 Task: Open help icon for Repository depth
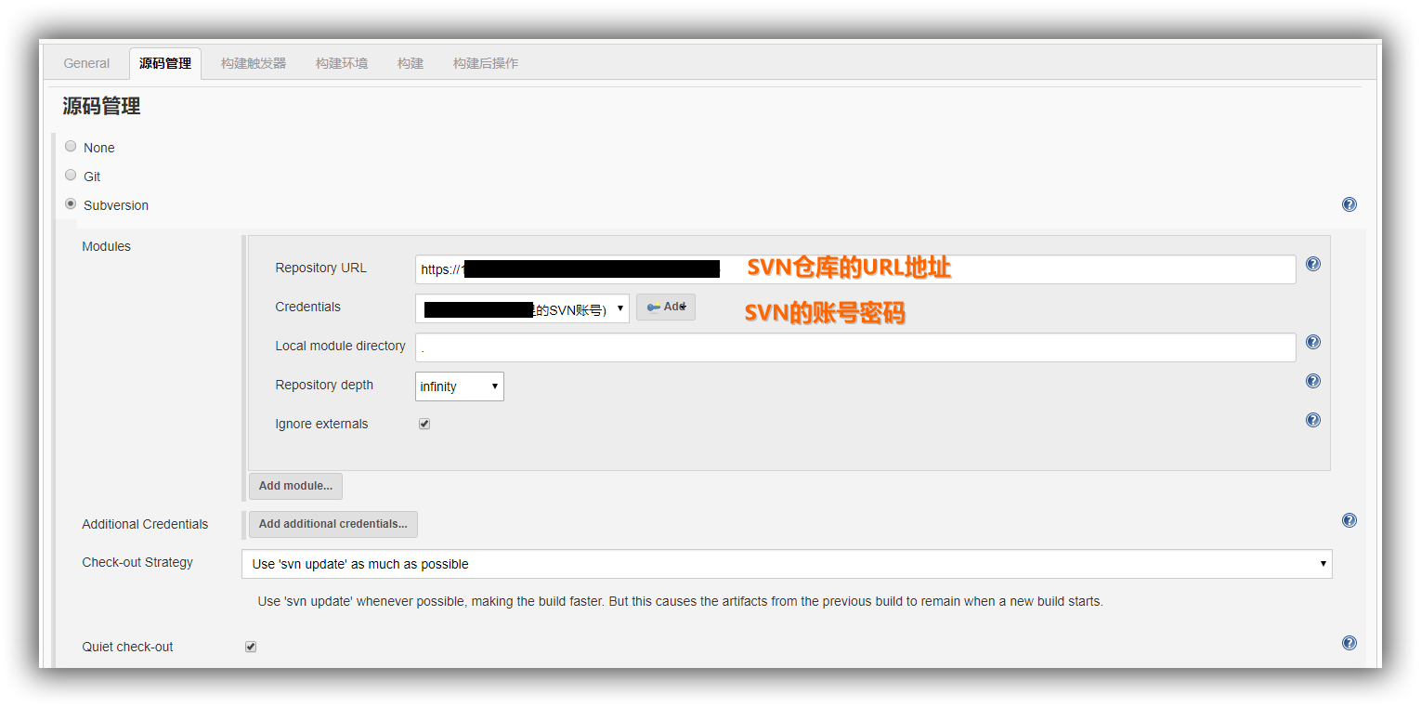point(1312,381)
